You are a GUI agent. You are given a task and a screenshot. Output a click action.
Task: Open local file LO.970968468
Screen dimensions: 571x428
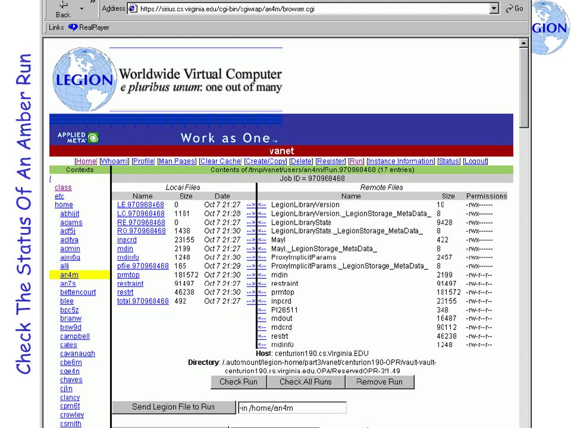coord(141,213)
